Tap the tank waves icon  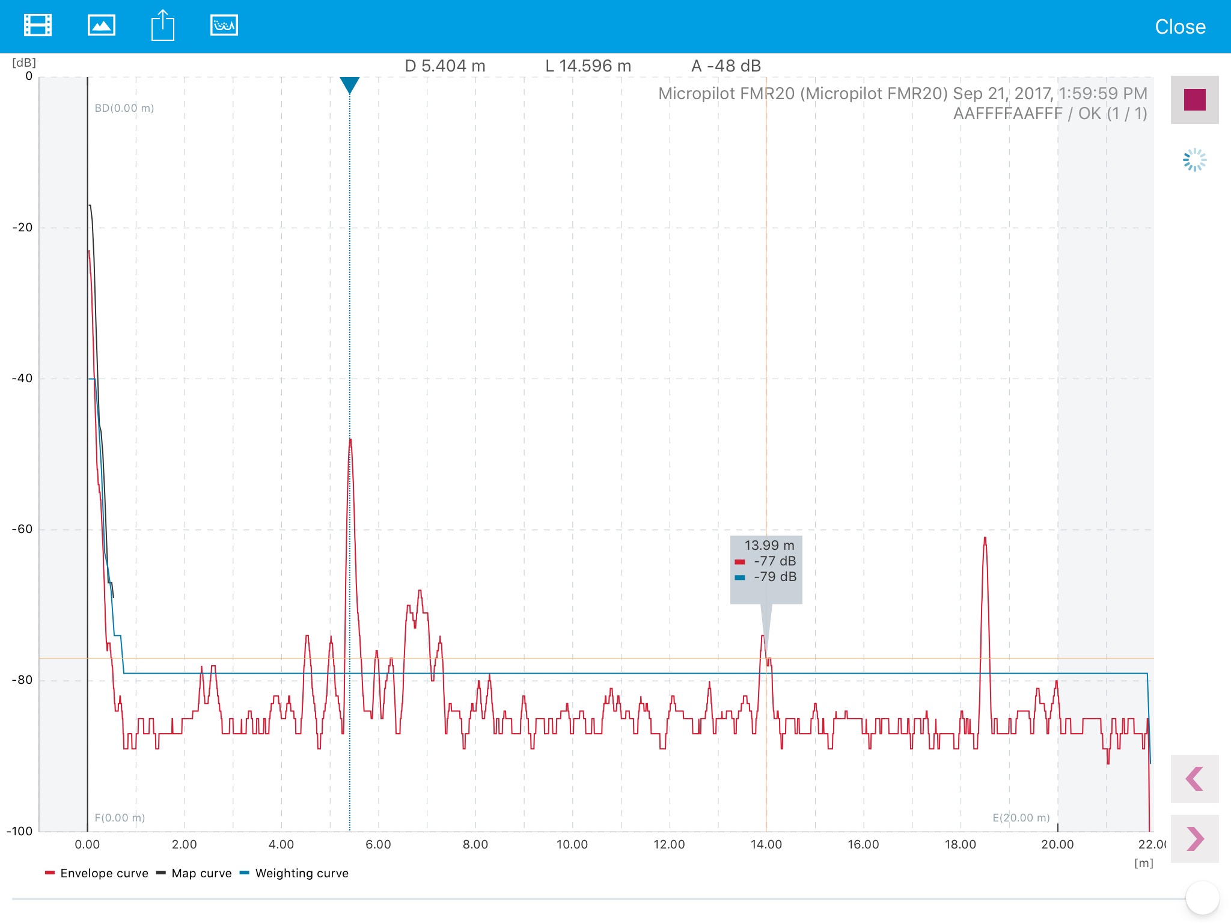[x=224, y=26]
